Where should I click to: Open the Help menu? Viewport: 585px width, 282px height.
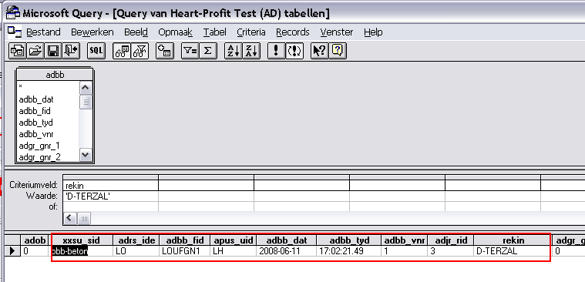click(373, 32)
